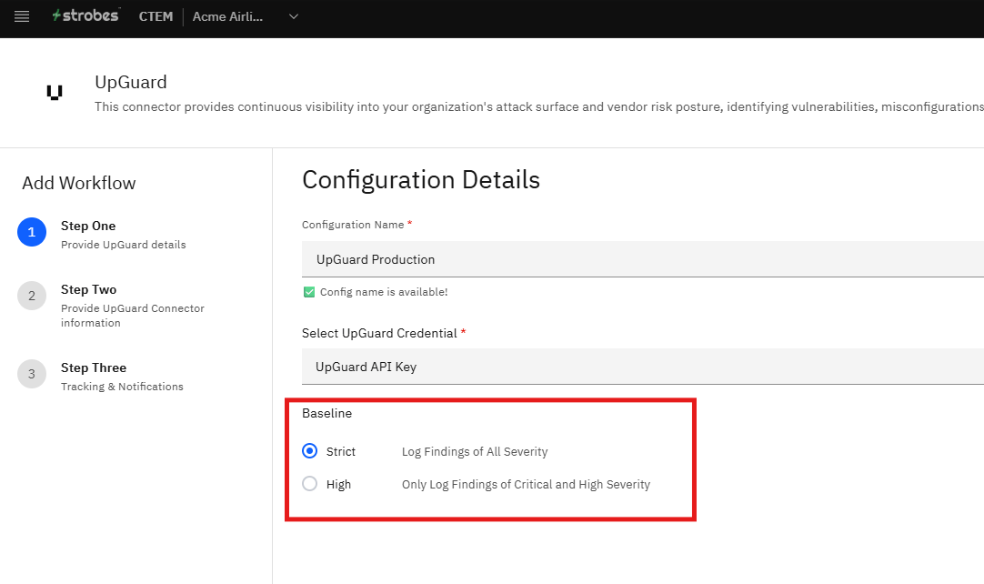The height and width of the screenshot is (584, 984).
Task: Open the Select UpGuard Credential dropdown
Action: coord(643,367)
